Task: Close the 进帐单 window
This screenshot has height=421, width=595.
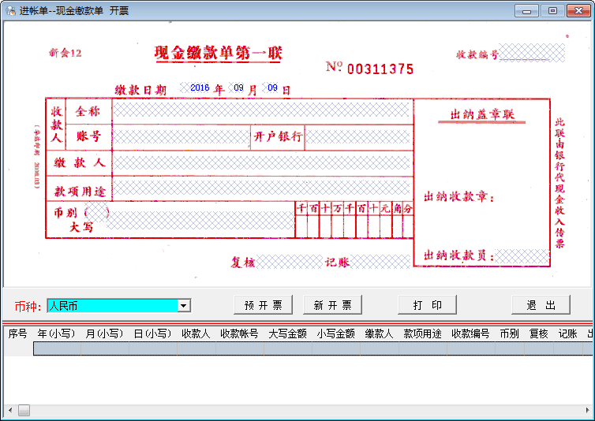Action: pos(578,10)
